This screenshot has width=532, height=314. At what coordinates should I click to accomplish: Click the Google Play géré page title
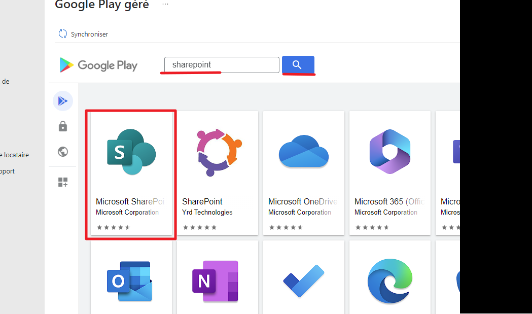click(x=102, y=5)
